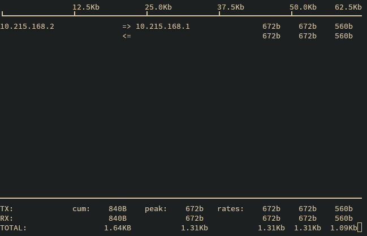Click the 12.5Kb scale label

pyautogui.click(x=86, y=7)
